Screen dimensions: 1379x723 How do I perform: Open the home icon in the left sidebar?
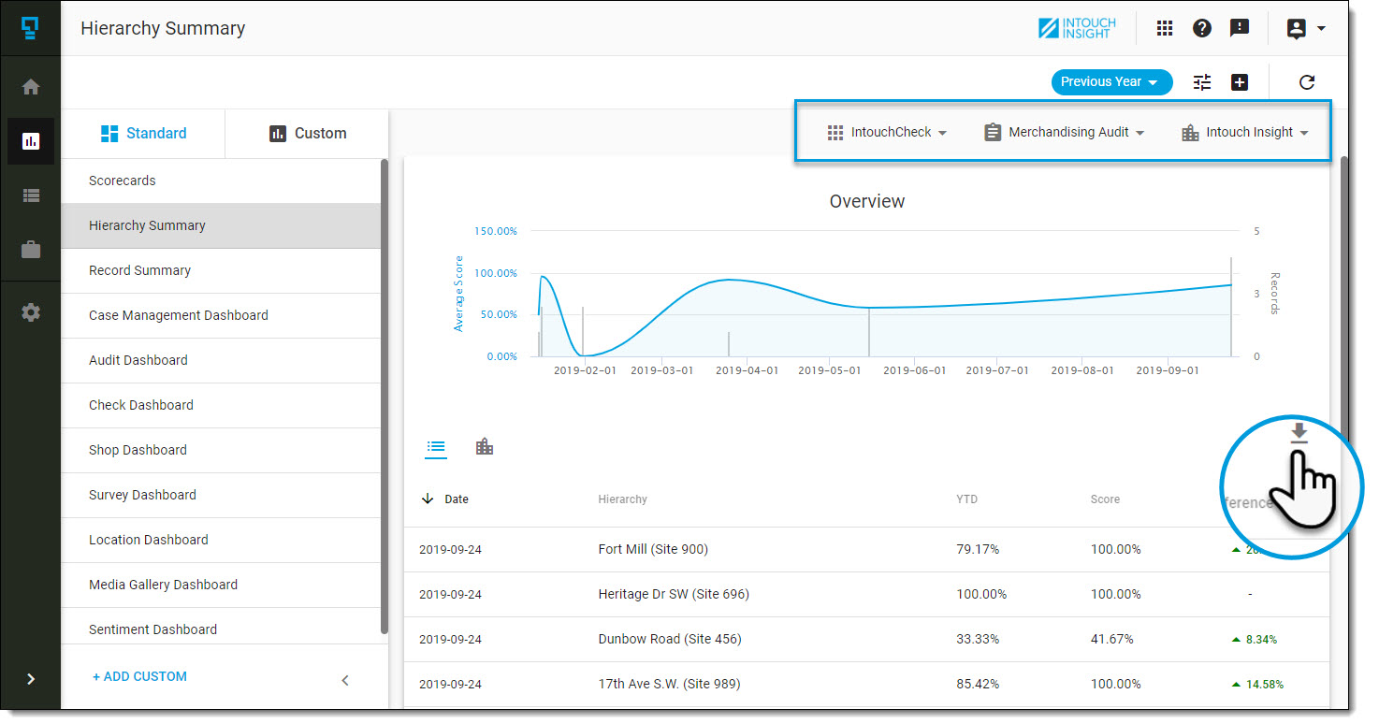tap(31, 86)
